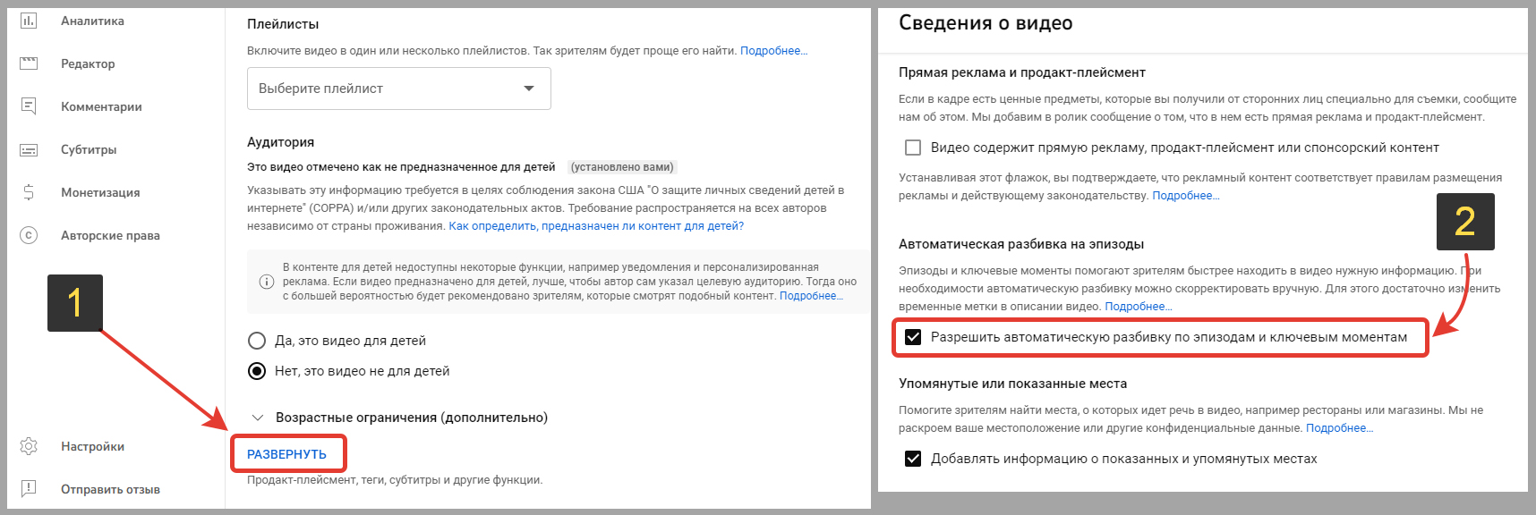Open Monetization dollar icon
1536x515 pixels.
29,192
